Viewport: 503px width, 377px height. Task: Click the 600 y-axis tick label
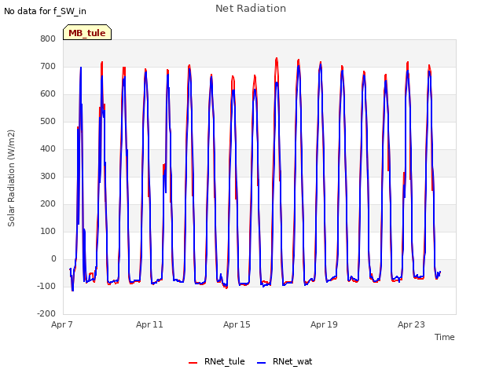tap(48, 94)
